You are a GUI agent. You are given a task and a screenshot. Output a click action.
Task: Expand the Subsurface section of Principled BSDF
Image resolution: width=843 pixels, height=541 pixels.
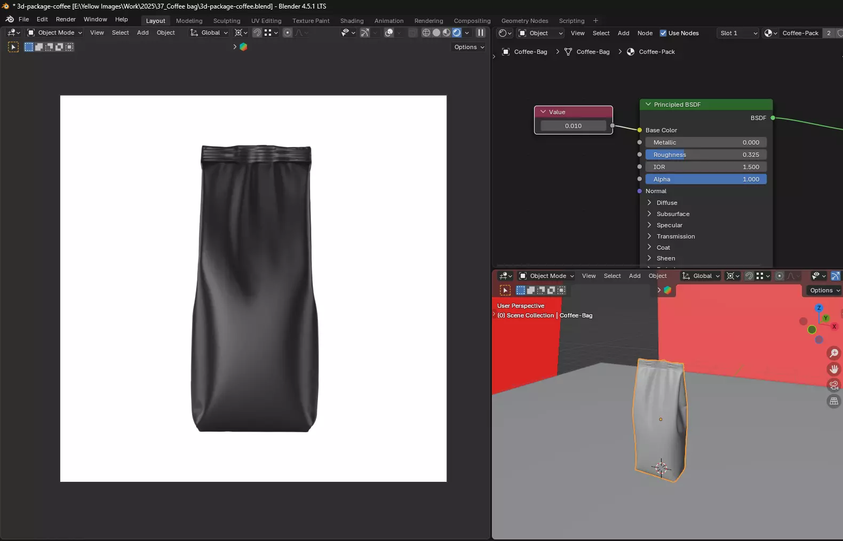click(x=649, y=214)
